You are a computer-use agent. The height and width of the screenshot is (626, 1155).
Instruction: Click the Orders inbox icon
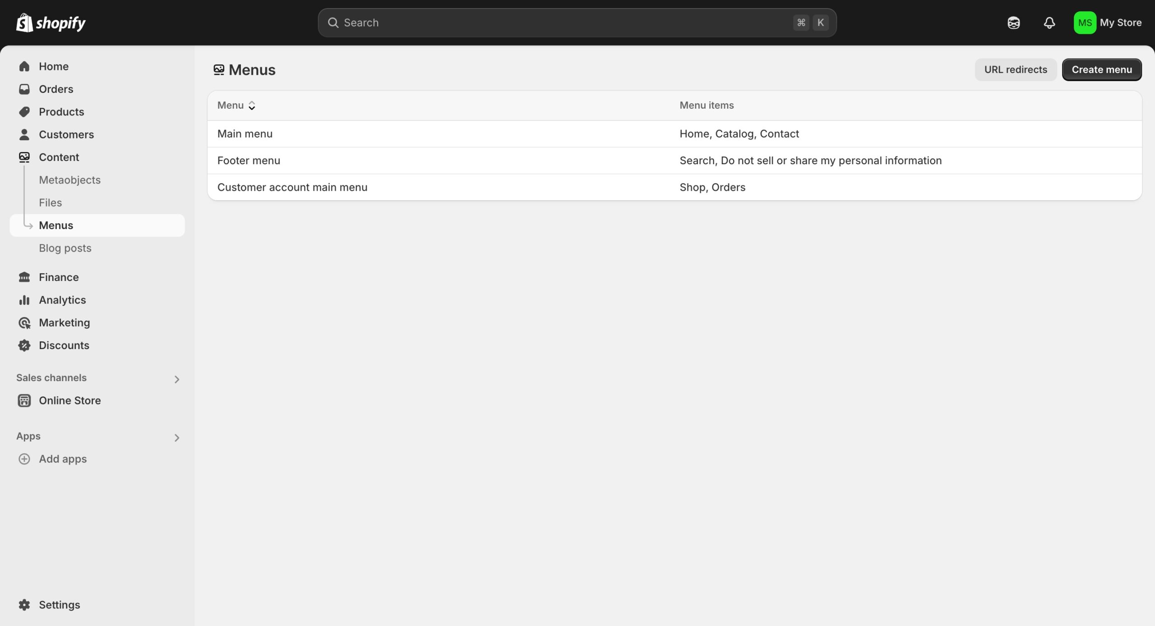click(24, 89)
